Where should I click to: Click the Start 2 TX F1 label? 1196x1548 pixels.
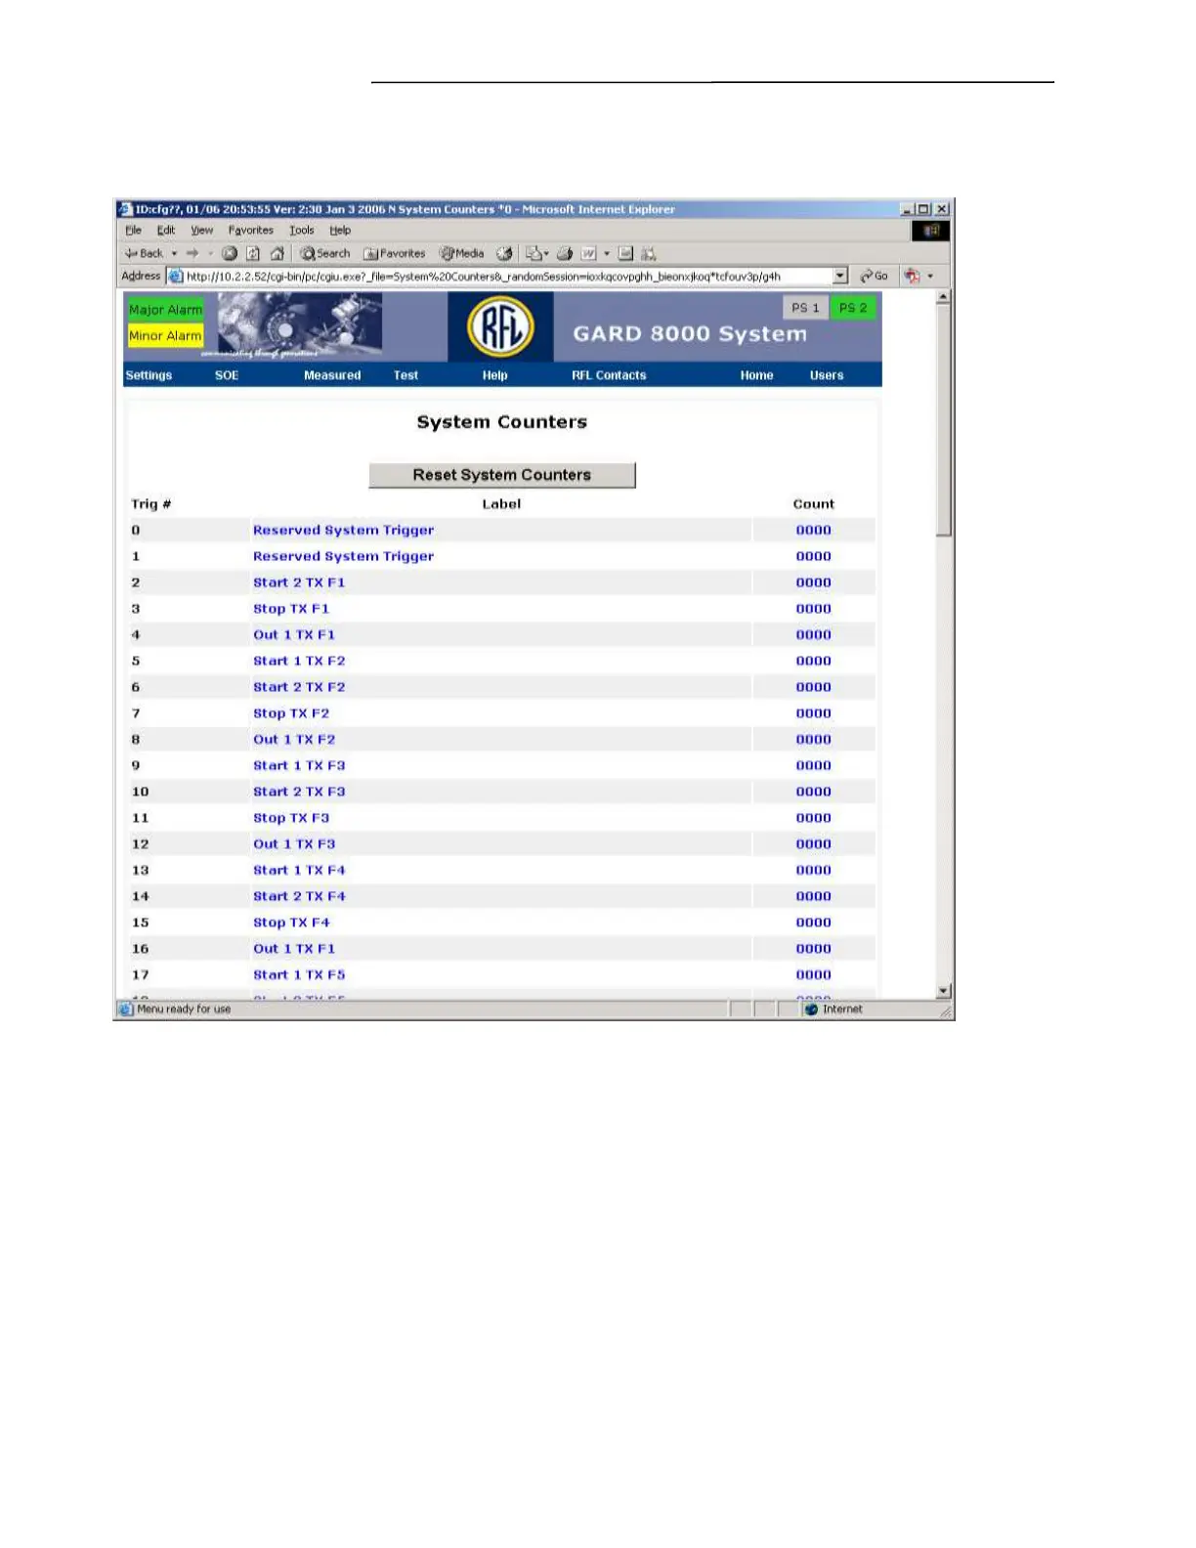coord(299,582)
